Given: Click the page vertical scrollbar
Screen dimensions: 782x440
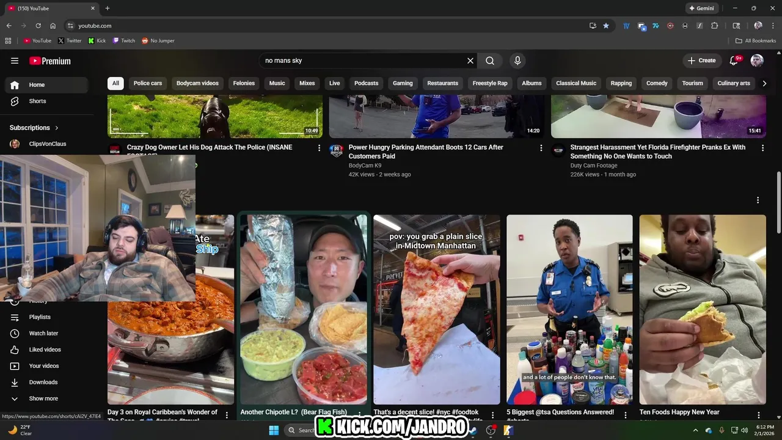Looking at the screenshot, I should (x=778, y=202).
